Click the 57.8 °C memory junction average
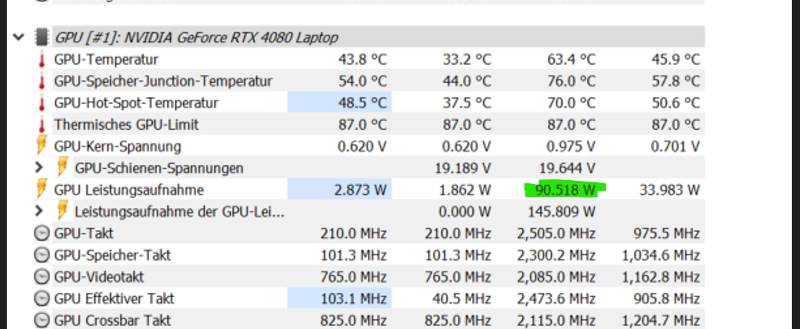The image size is (800, 329). tap(676, 81)
